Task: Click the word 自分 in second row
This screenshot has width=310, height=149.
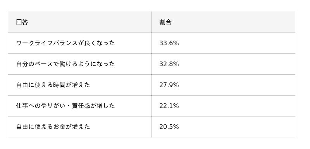Action: 22,64
